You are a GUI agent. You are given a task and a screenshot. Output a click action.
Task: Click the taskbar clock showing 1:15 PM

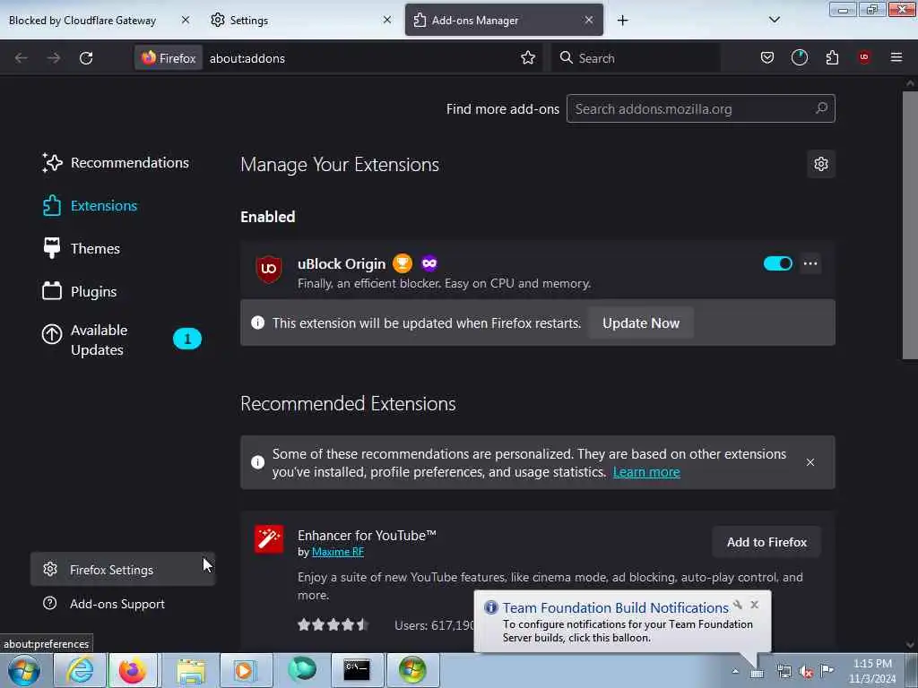pyautogui.click(x=871, y=671)
